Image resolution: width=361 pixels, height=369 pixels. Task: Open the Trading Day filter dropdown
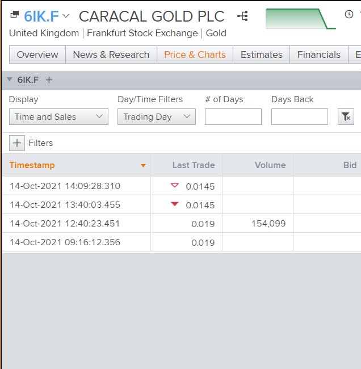[x=157, y=117]
